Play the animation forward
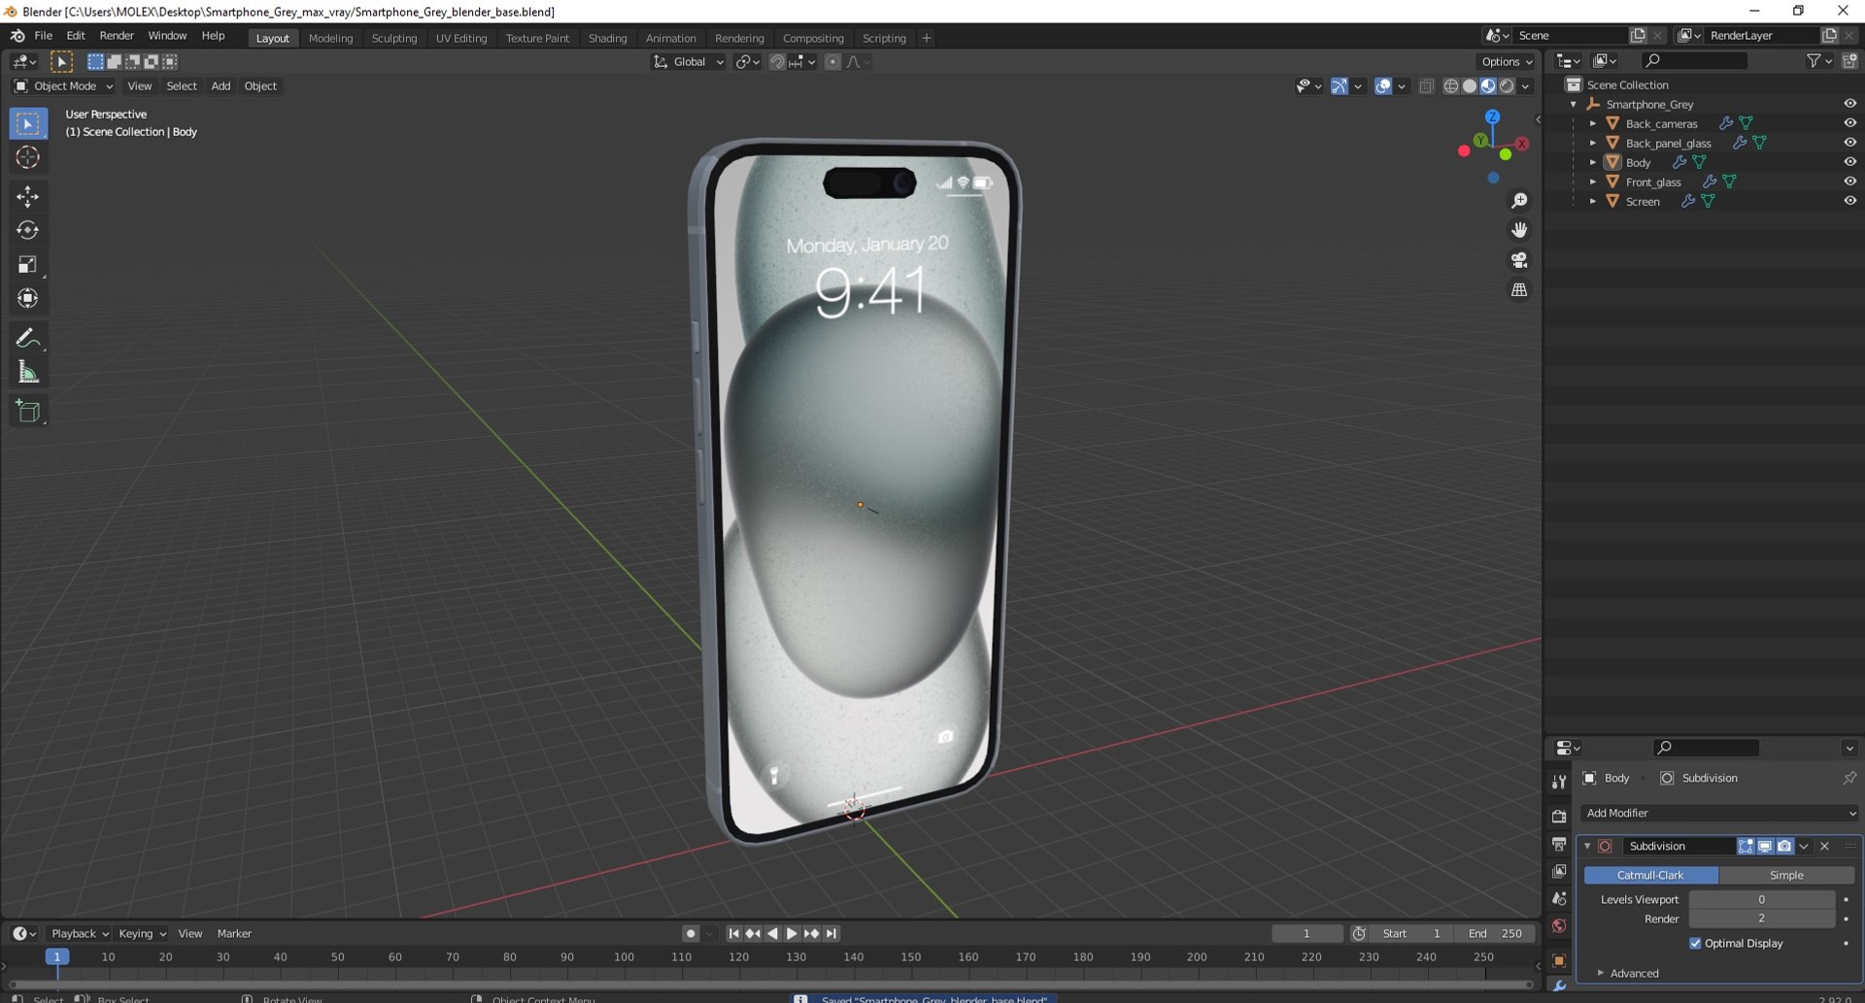1865x1003 pixels. [x=792, y=934]
